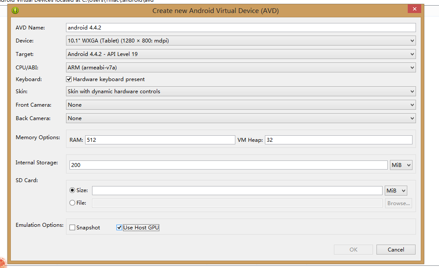Click the Cancel button

click(x=396, y=249)
